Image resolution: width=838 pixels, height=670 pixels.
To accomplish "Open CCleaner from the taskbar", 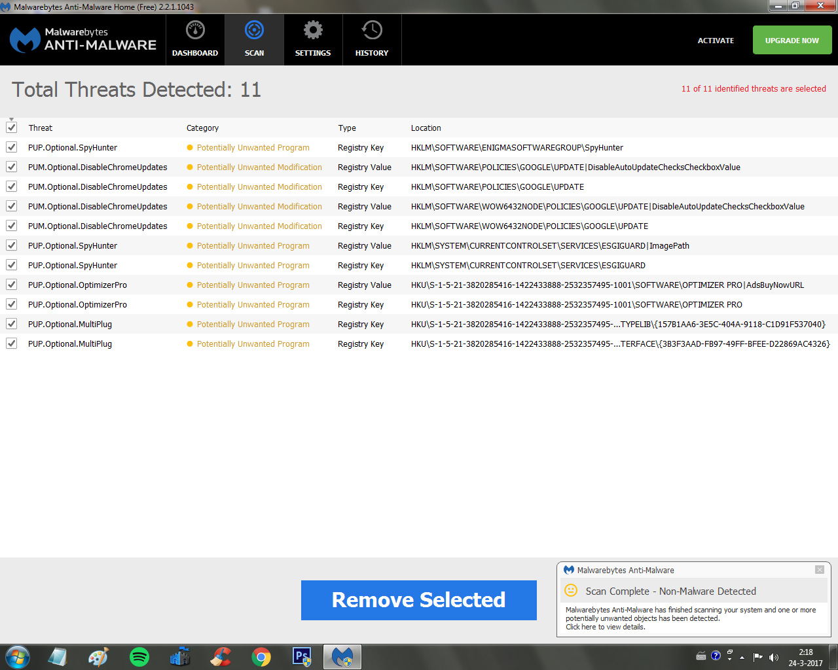I will (x=221, y=657).
